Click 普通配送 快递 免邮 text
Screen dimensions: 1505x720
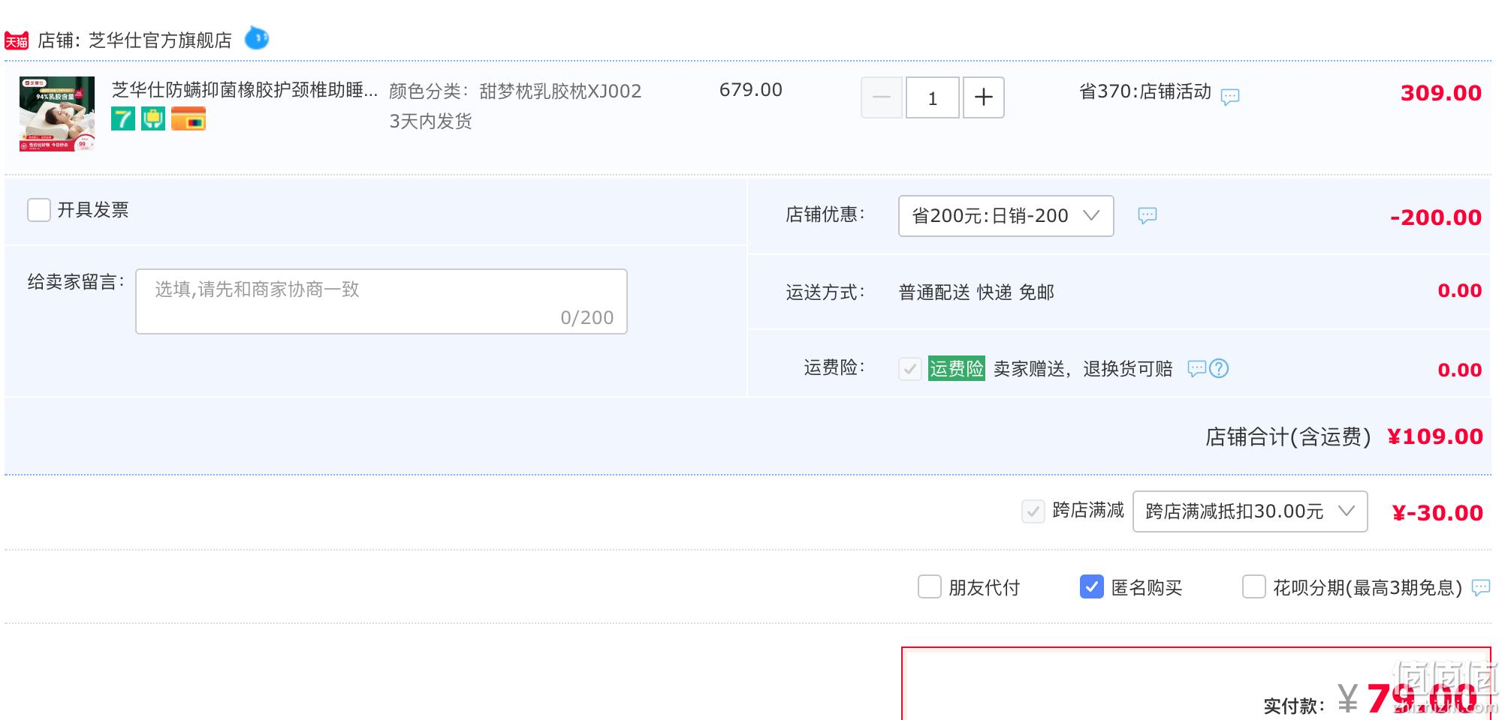pos(976,292)
